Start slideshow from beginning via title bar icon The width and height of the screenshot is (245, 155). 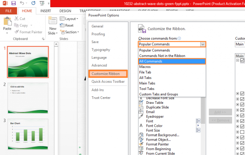coord(42,3)
